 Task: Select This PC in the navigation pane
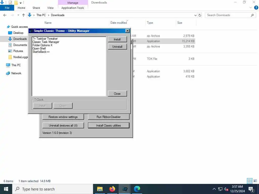pyautogui.click(x=13, y=65)
